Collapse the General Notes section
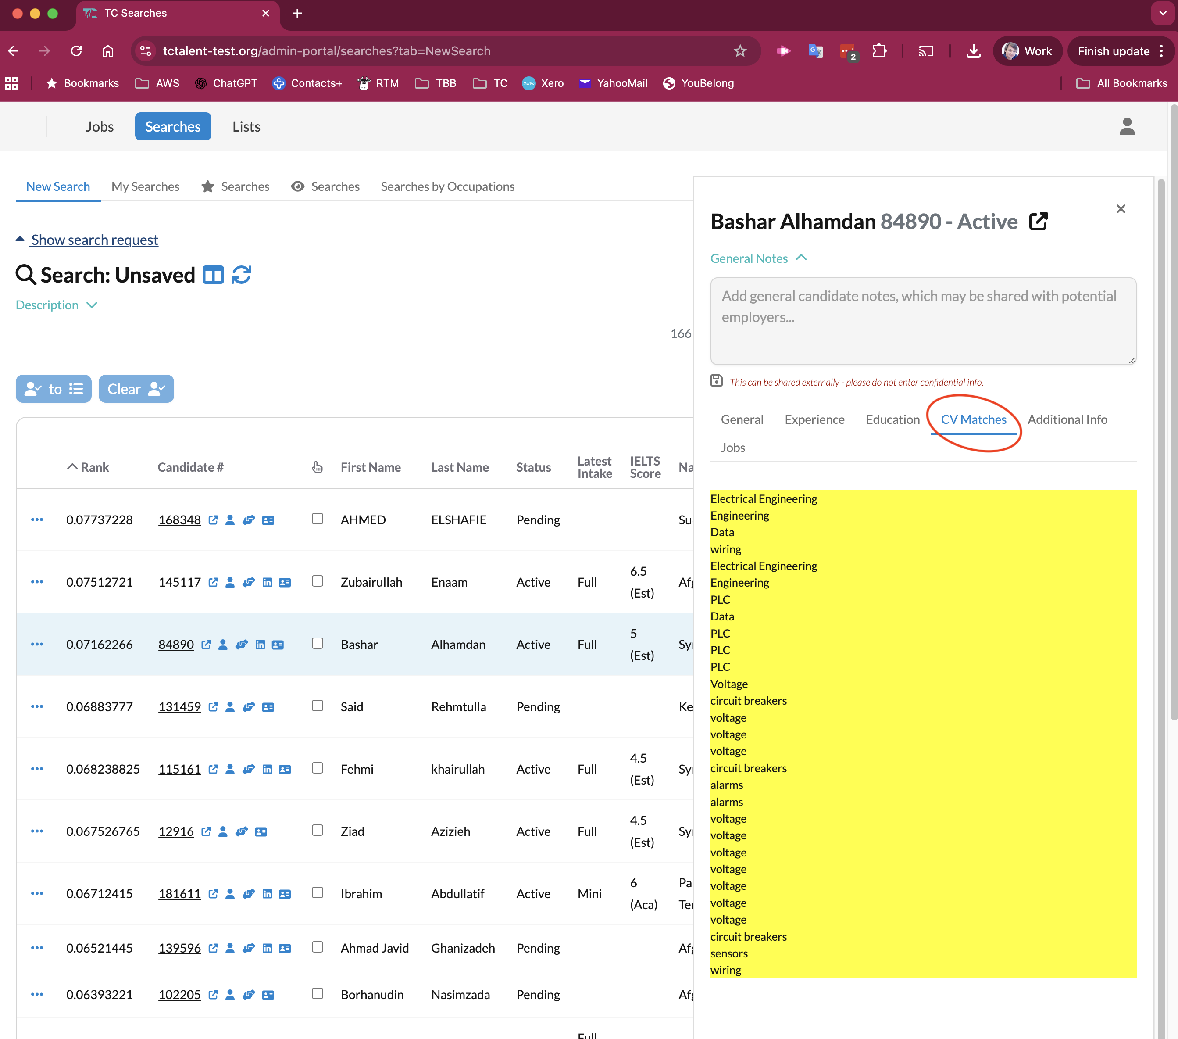This screenshot has height=1039, width=1178. pyautogui.click(x=802, y=258)
